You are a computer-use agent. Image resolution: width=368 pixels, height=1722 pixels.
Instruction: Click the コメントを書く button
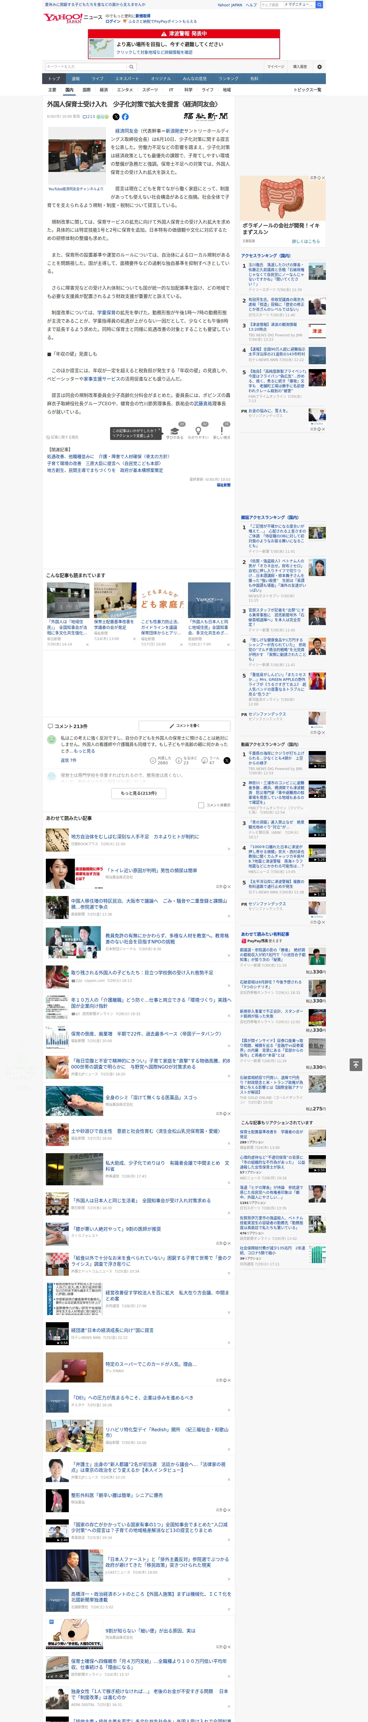tap(184, 726)
